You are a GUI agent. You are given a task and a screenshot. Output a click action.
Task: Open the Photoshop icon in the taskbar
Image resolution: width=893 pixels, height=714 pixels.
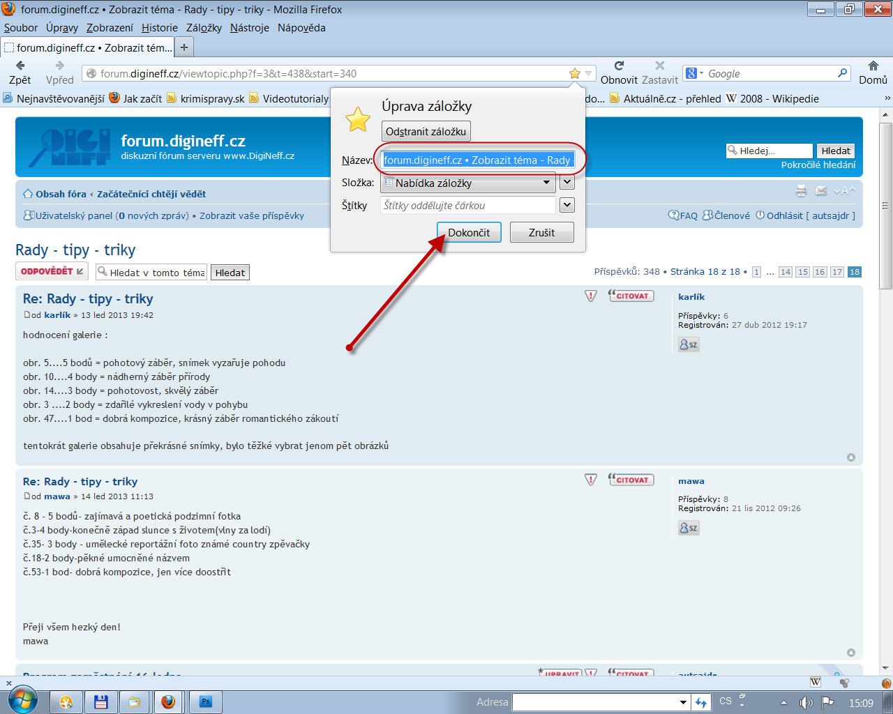click(x=206, y=701)
